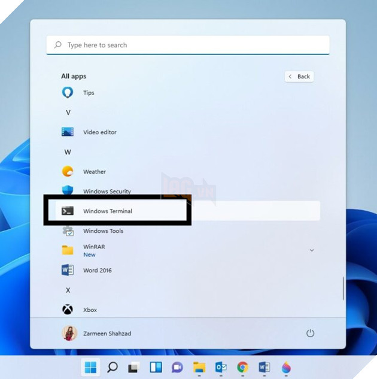Open the Xbox app icon

68,310
